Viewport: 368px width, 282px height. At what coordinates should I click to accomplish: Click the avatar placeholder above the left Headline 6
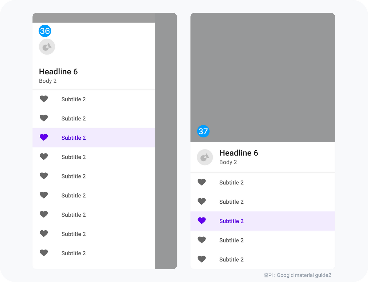[x=47, y=47]
